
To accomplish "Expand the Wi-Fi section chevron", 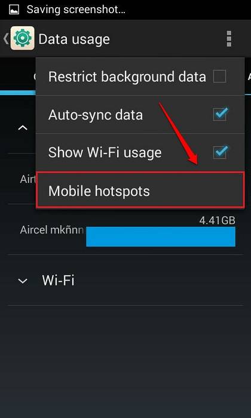I will [23, 281].
